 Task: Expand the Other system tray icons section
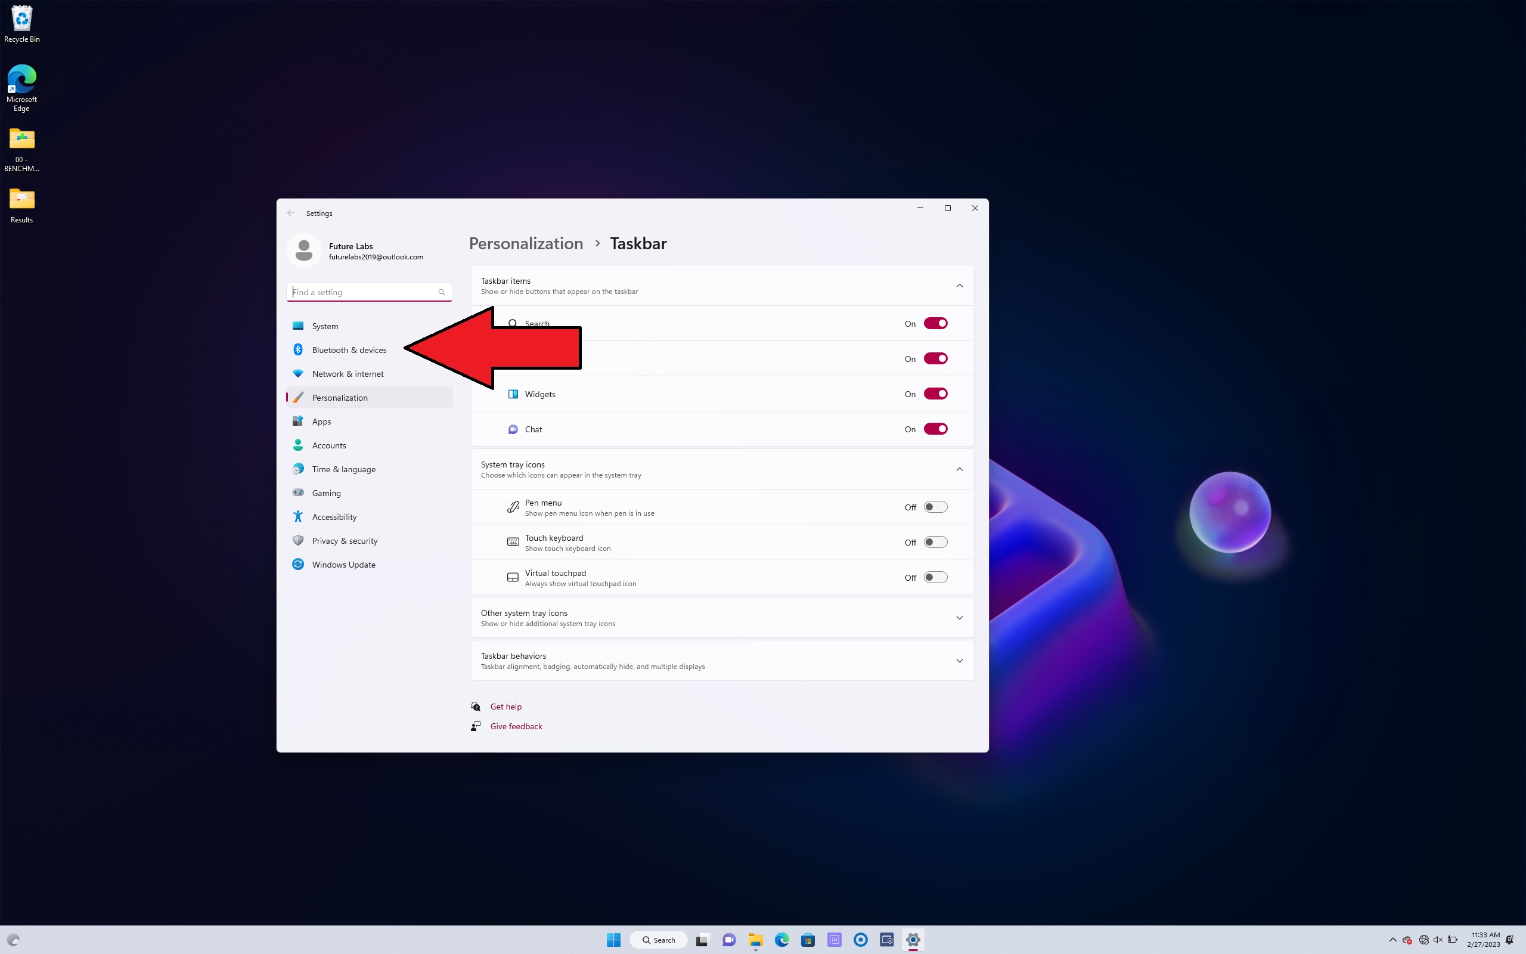pos(958,618)
